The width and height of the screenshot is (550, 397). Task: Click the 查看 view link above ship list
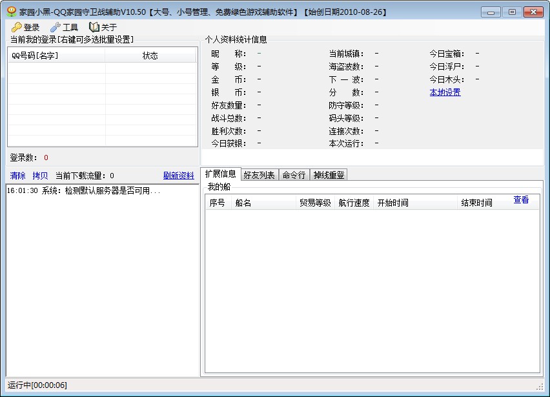(x=522, y=201)
